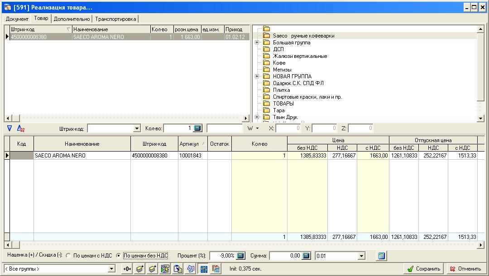The image size is (489, 276).
Task: Open the Штрих-код dropdown
Action: [137, 128]
